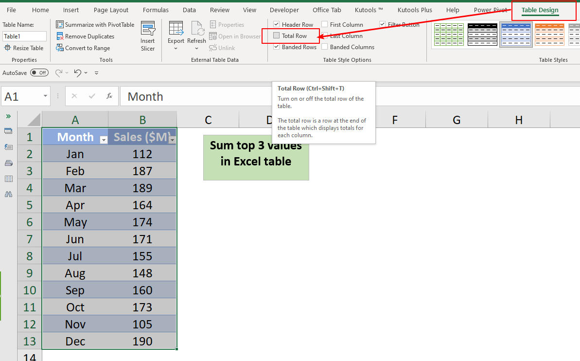
Task: Click the Table Name input field
Action: click(x=24, y=36)
